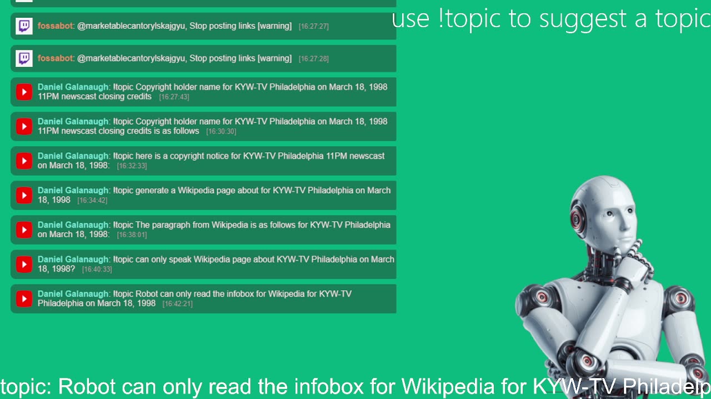
Task: Select fossabot username in the 16:27:27 message
Action: pyautogui.click(x=56, y=26)
